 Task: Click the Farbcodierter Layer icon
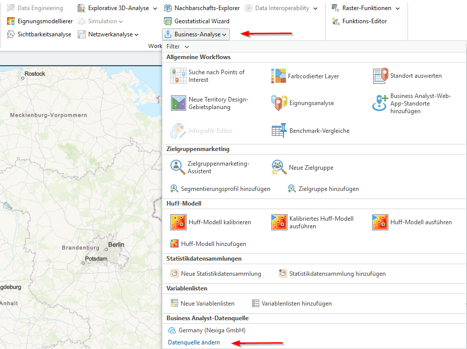[x=278, y=76]
